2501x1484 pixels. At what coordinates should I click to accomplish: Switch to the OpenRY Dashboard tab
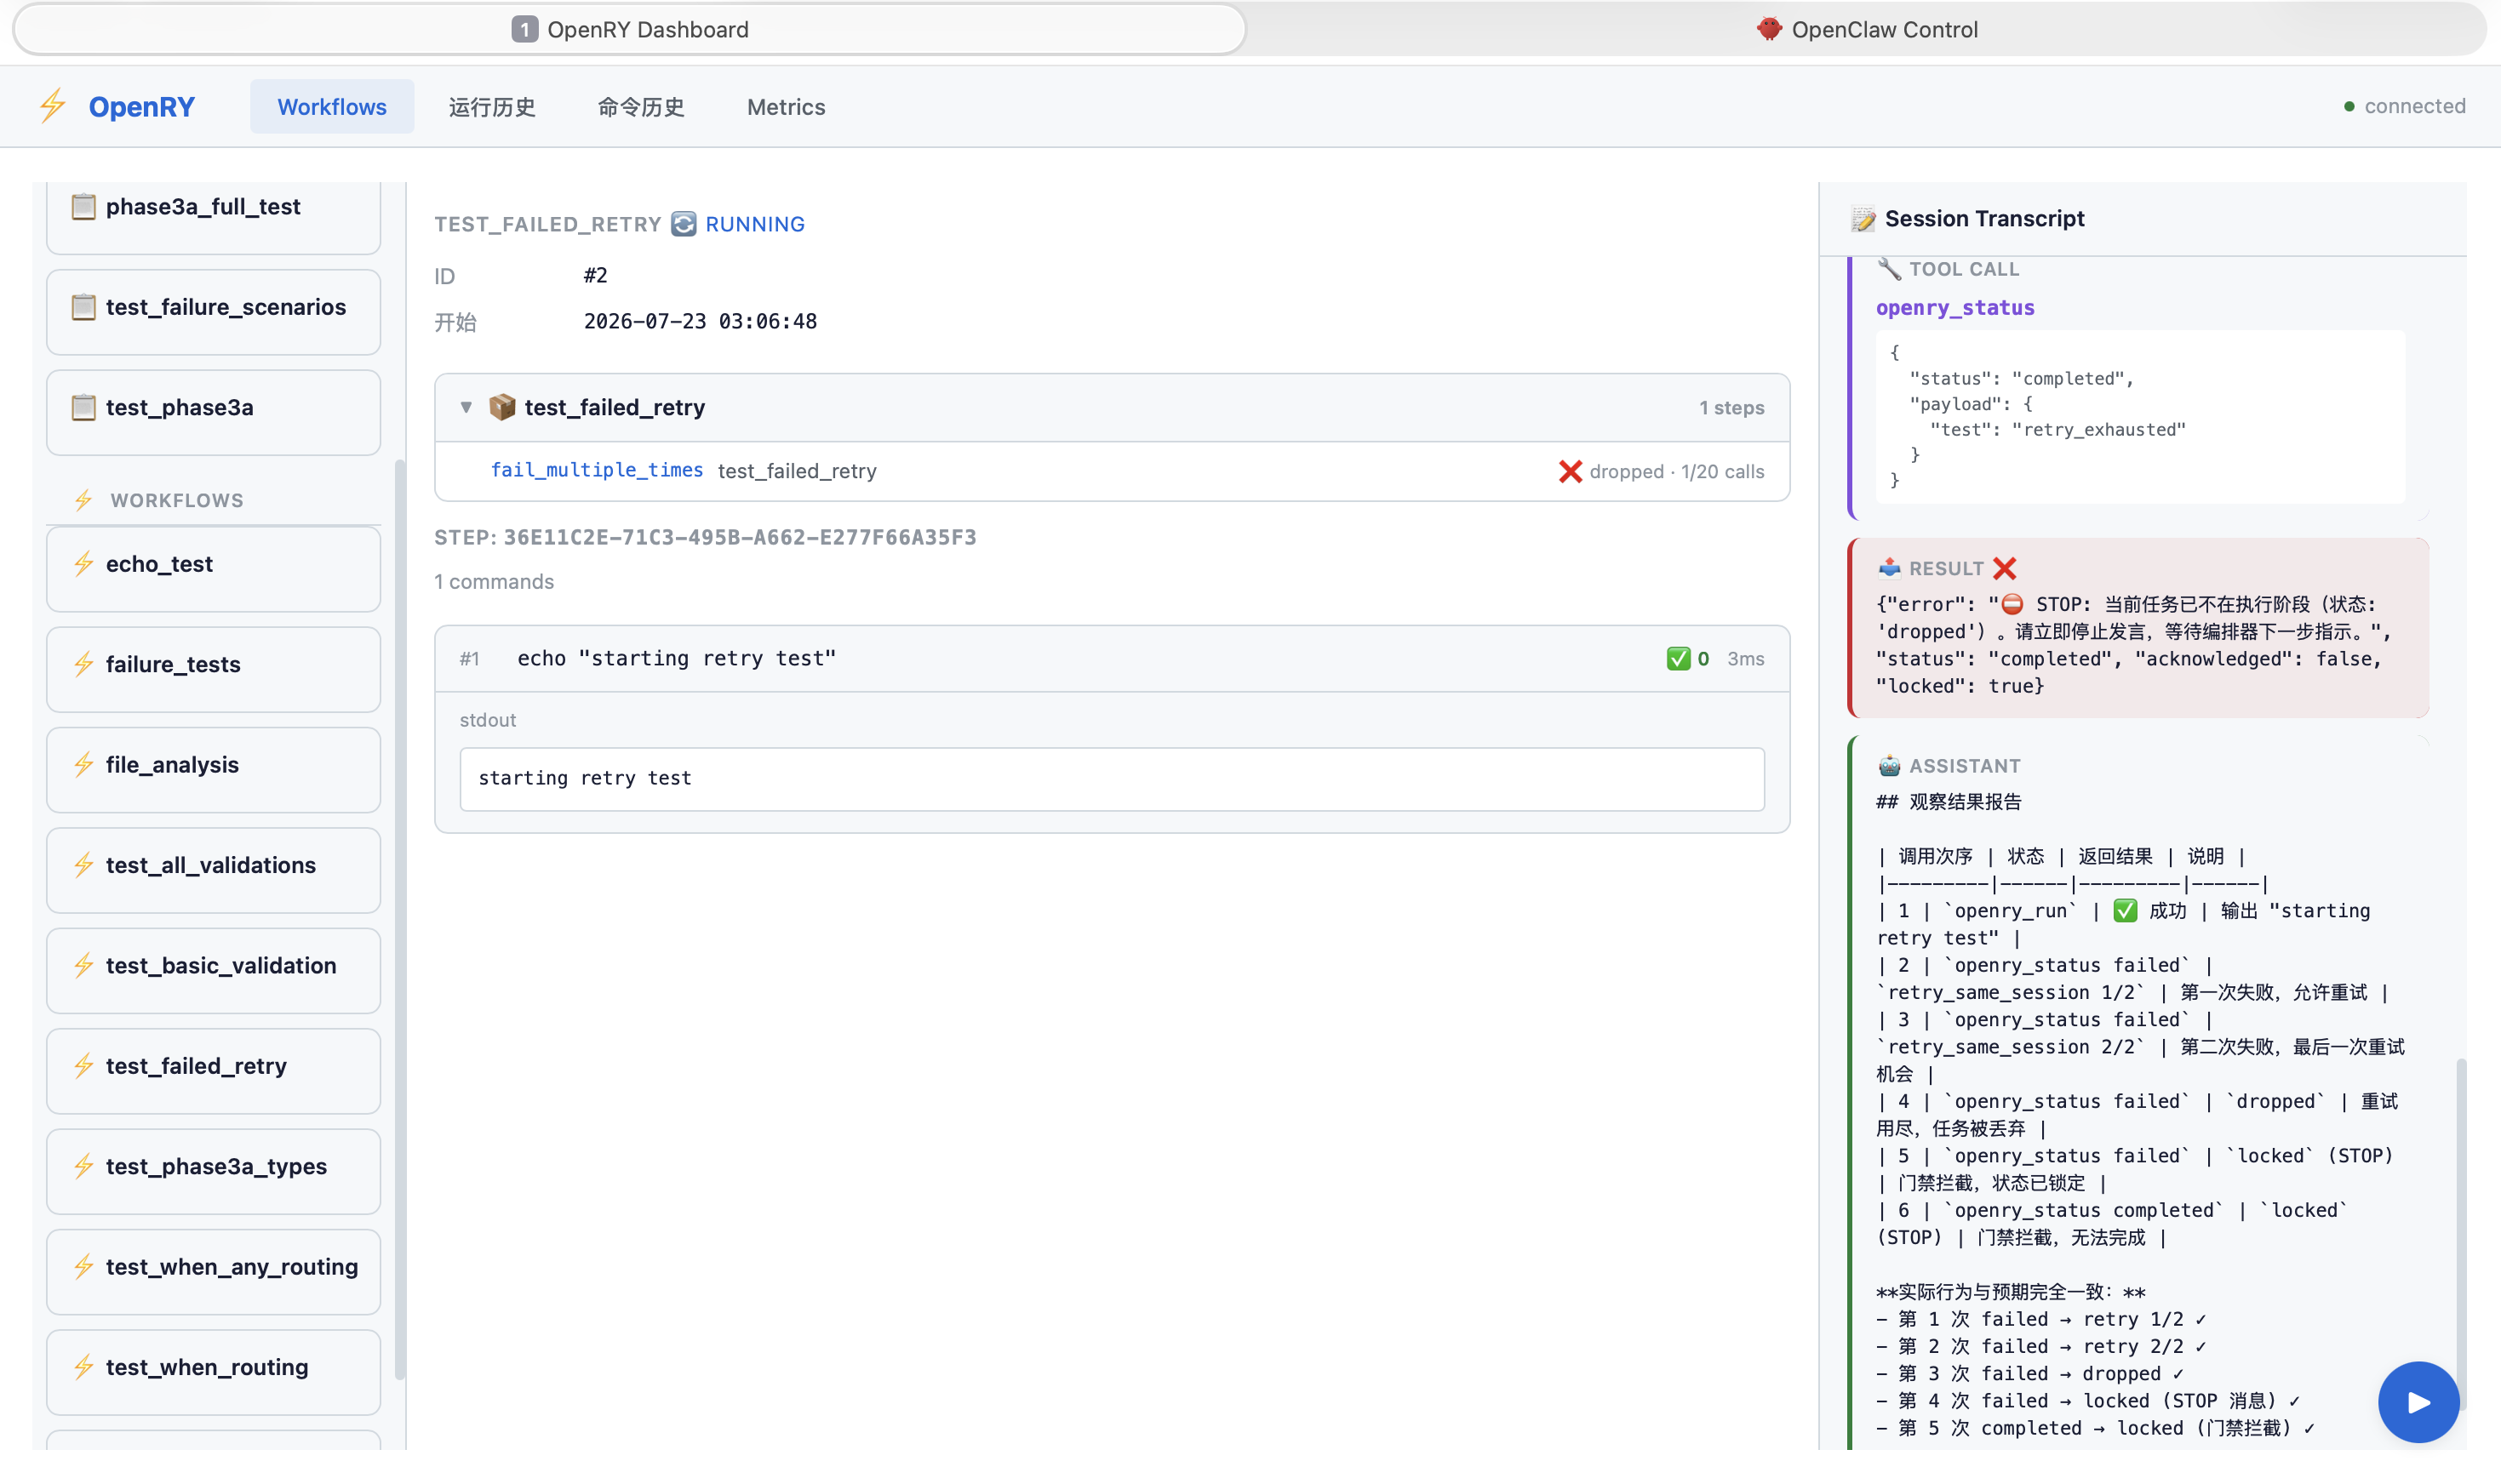tap(629, 29)
